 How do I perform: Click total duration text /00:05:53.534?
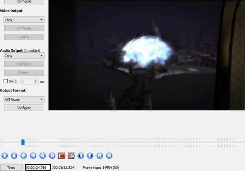click(63, 168)
